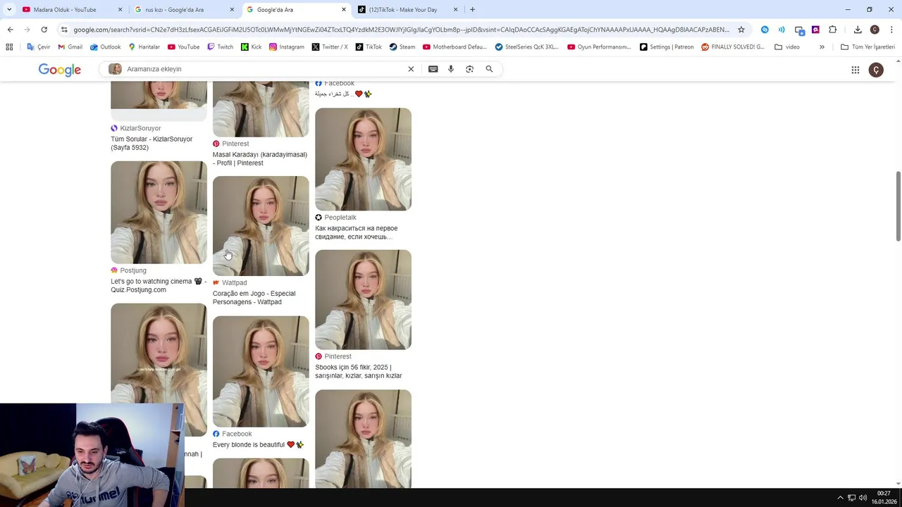The height and width of the screenshot is (507, 902).
Task: Open the Gmail bookmark
Action: (x=70, y=47)
